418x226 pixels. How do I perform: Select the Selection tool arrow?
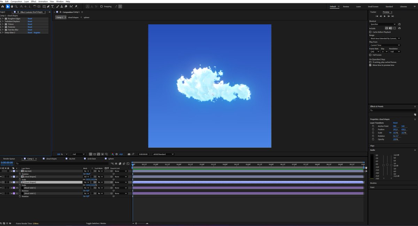(x=8, y=6)
